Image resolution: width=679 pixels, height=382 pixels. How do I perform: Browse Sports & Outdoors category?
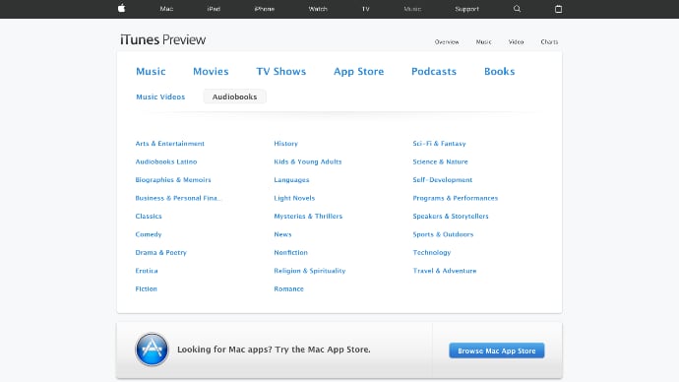[443, 234]
